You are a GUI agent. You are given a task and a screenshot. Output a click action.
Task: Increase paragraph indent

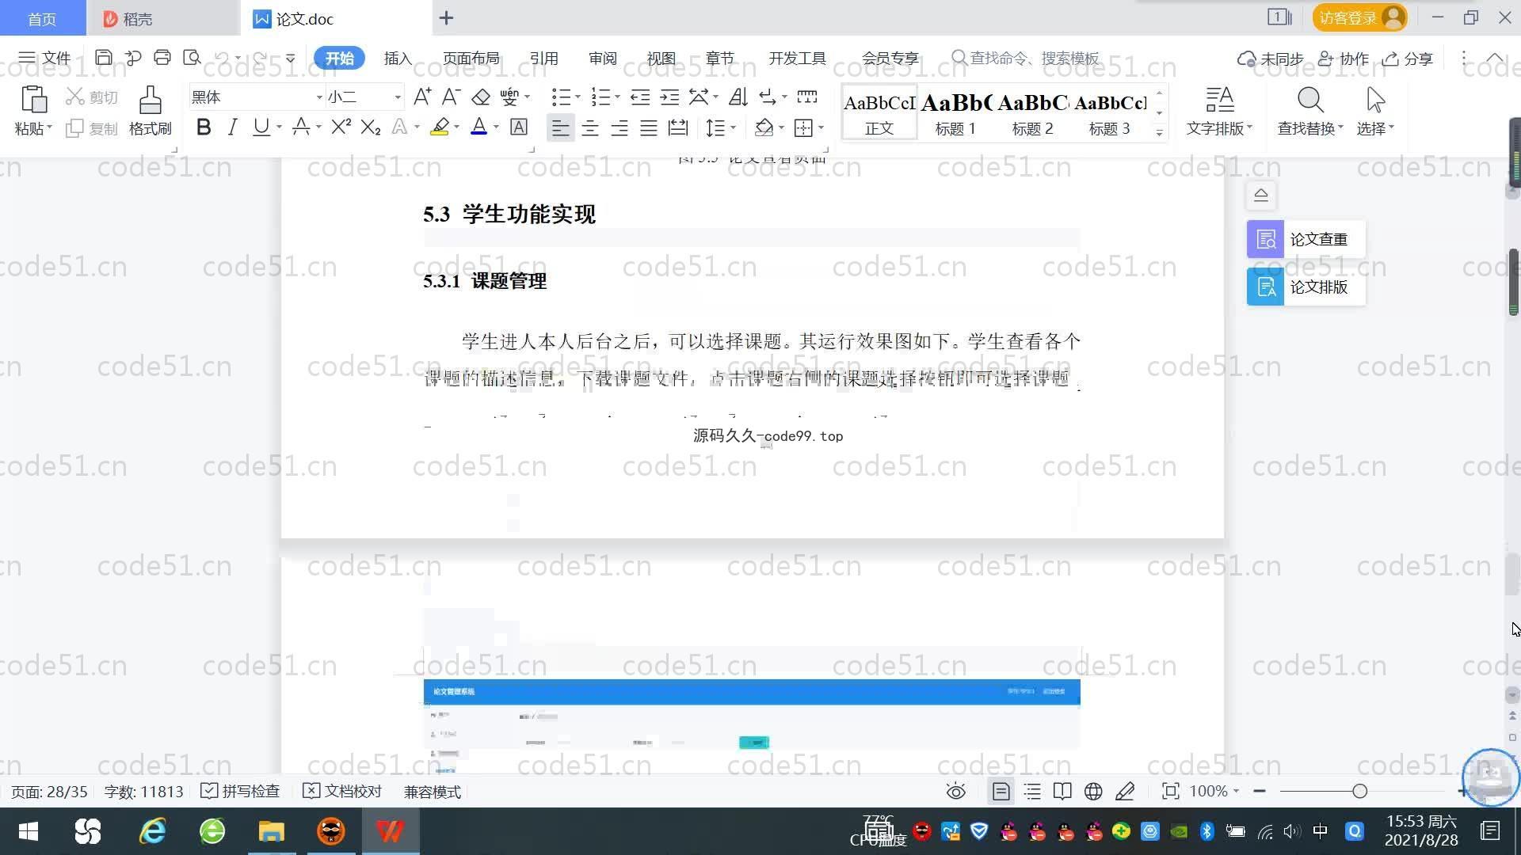tap(670, 97)
